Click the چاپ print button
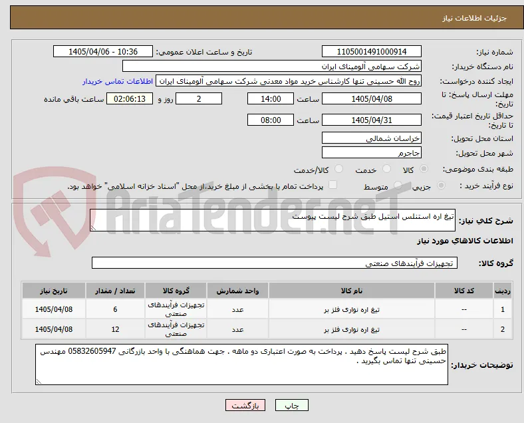This screenshot has height=423, width=524. tap(292, 405)
